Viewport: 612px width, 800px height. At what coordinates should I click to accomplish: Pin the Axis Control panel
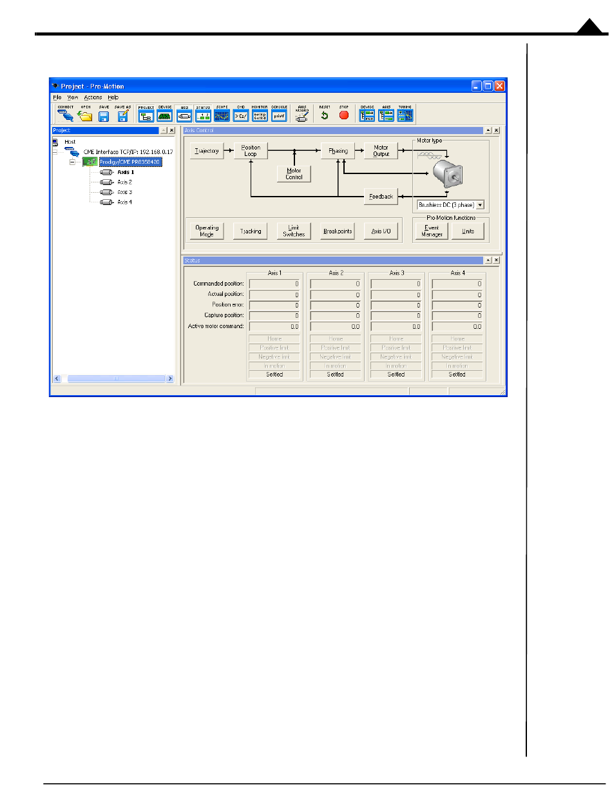488,130
